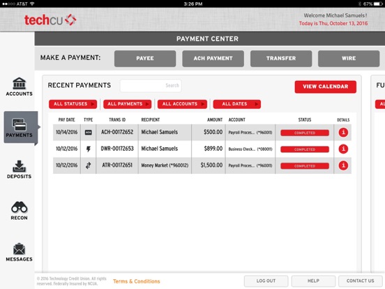The height and width of the screenshot is (289, 385).
Task: Select transaction ID DWR-00172653
Action: (x=117, y=149)
